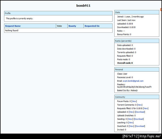Click the Personal panel header
Image resolution: width=162 pixels, height=139 pixels.
coord(137,69)
